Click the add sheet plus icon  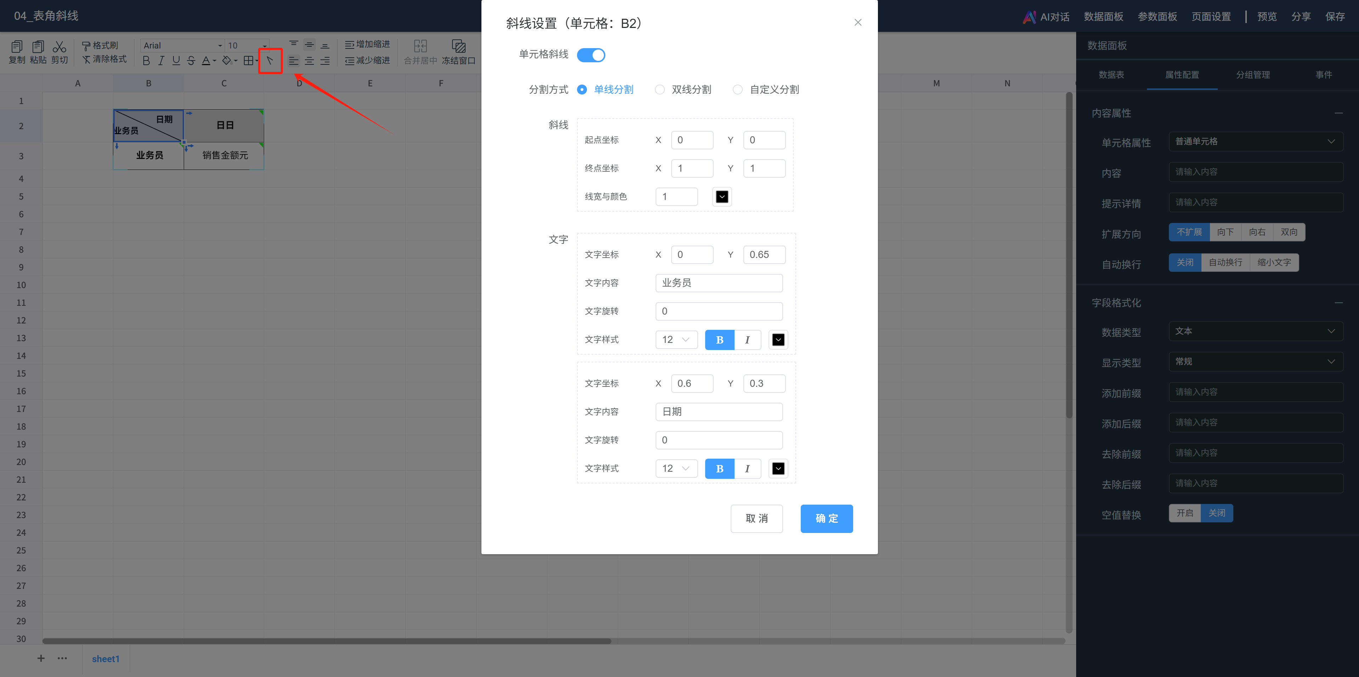click(41, 658)
